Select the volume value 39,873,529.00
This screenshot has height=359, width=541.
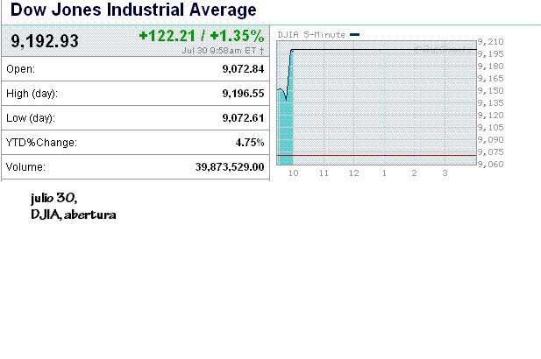pyautogui.click(x=230, y=166)
